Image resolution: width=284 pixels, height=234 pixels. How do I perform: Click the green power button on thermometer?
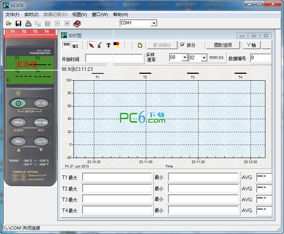18,104
